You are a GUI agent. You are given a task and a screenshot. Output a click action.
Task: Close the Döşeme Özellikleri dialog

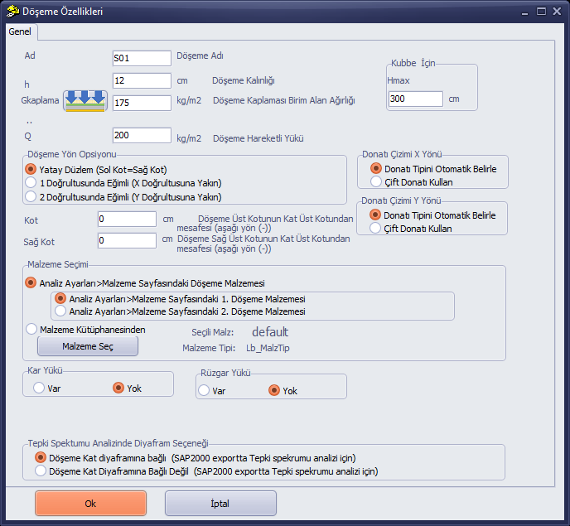click(557, 12)
